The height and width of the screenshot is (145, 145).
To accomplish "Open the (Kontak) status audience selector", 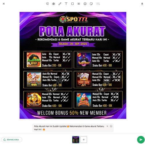I will coord(12,139).
